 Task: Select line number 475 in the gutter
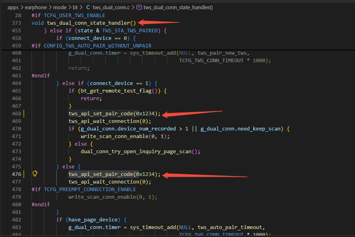point(16,166)
